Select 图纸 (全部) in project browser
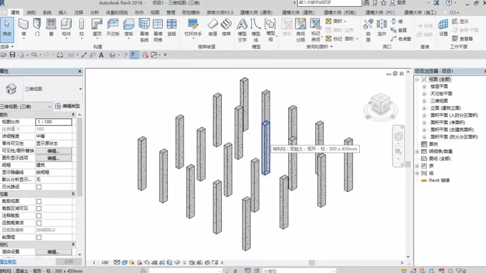486x273 pixels. click(440, 159)
